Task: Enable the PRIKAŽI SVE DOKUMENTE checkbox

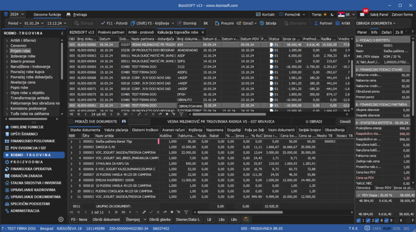Action: click(72, 121)
